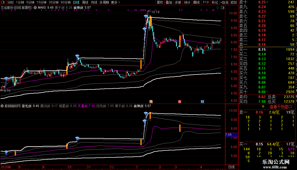The image size is (297, 170).
Task: Click month 12 on the date axis
Action: [112, 167]
